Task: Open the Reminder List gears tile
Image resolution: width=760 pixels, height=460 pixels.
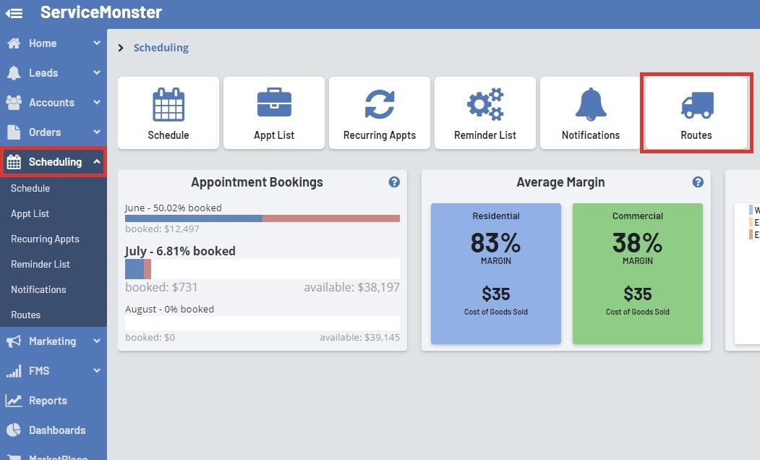Action: pyautogui.click(x=485, y=113)
